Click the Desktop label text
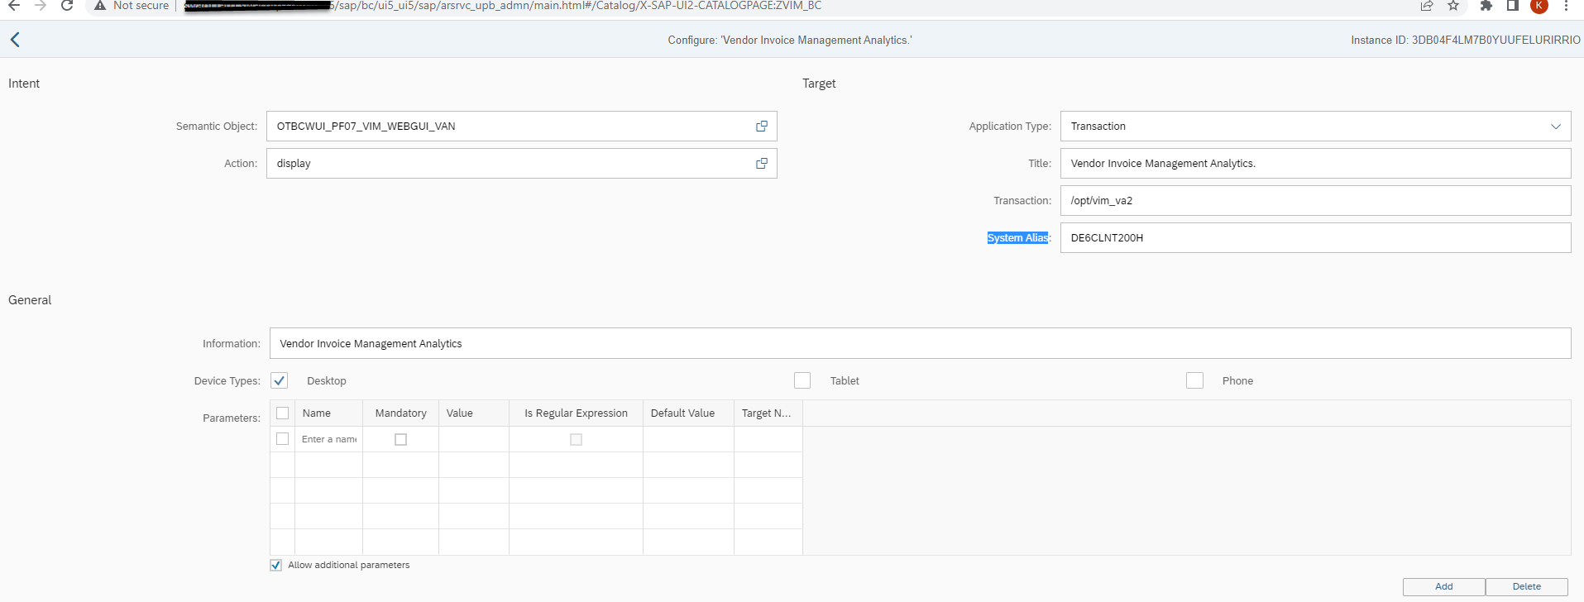 (x=327, y=381)
